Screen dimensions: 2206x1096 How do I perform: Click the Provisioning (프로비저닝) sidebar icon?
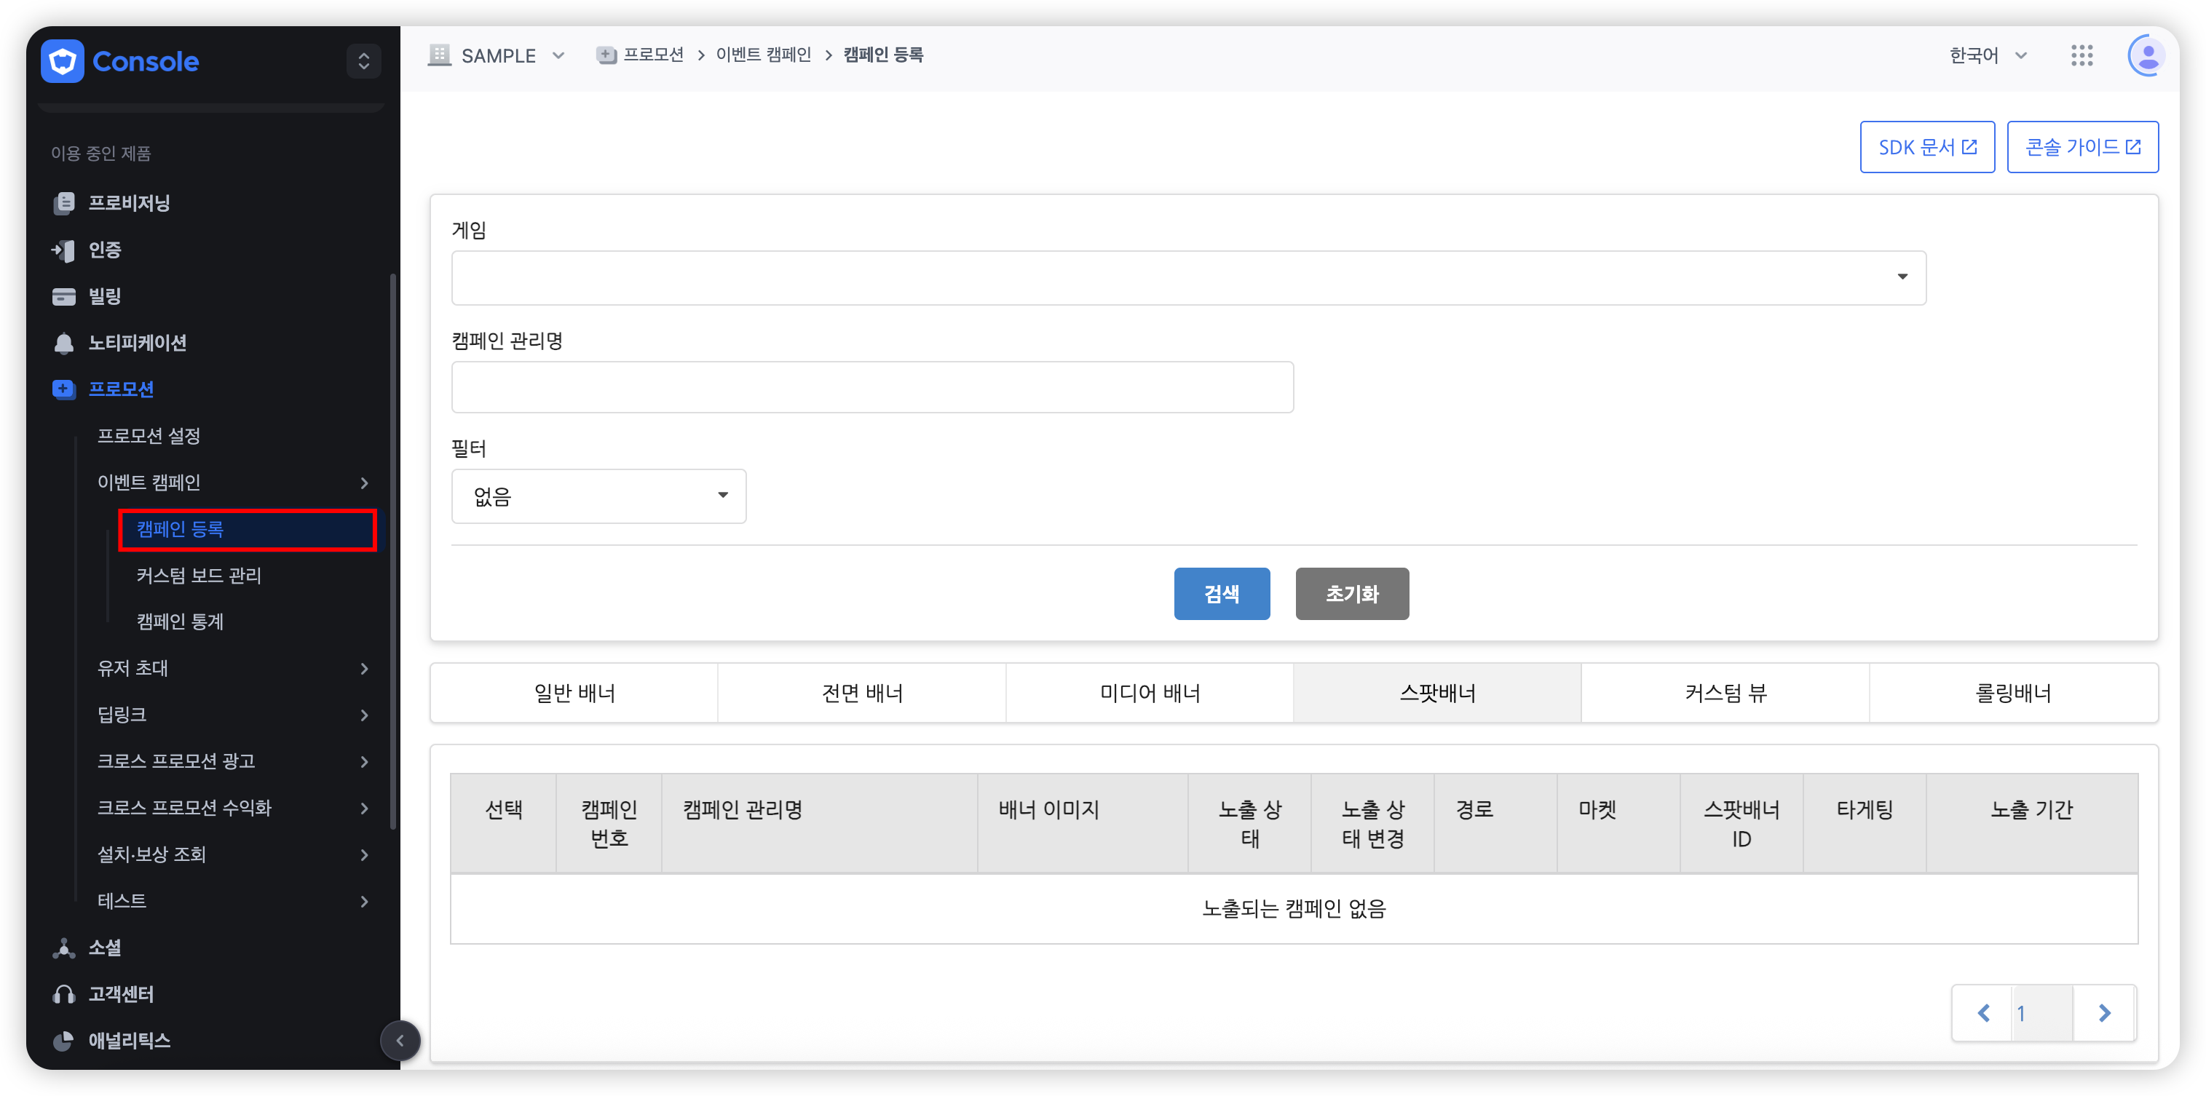[63, 203]
